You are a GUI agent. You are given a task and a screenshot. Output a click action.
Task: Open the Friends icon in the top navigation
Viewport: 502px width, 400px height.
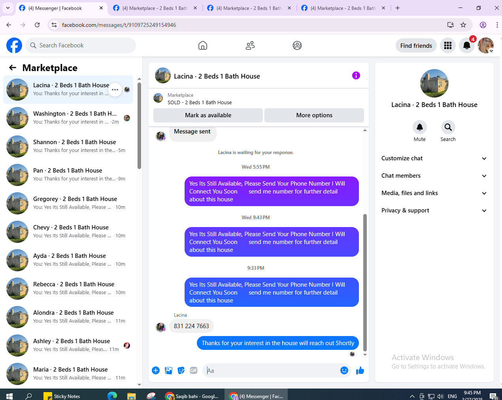click(x=250, y=45)
